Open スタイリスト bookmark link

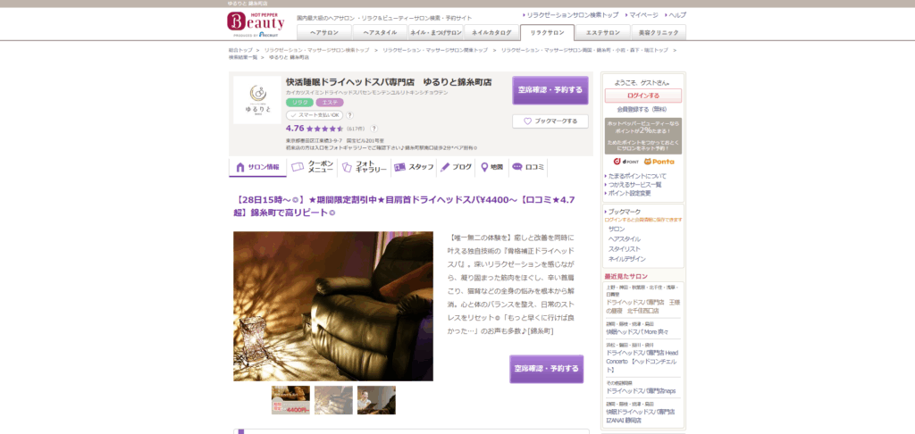pos(625,249)
